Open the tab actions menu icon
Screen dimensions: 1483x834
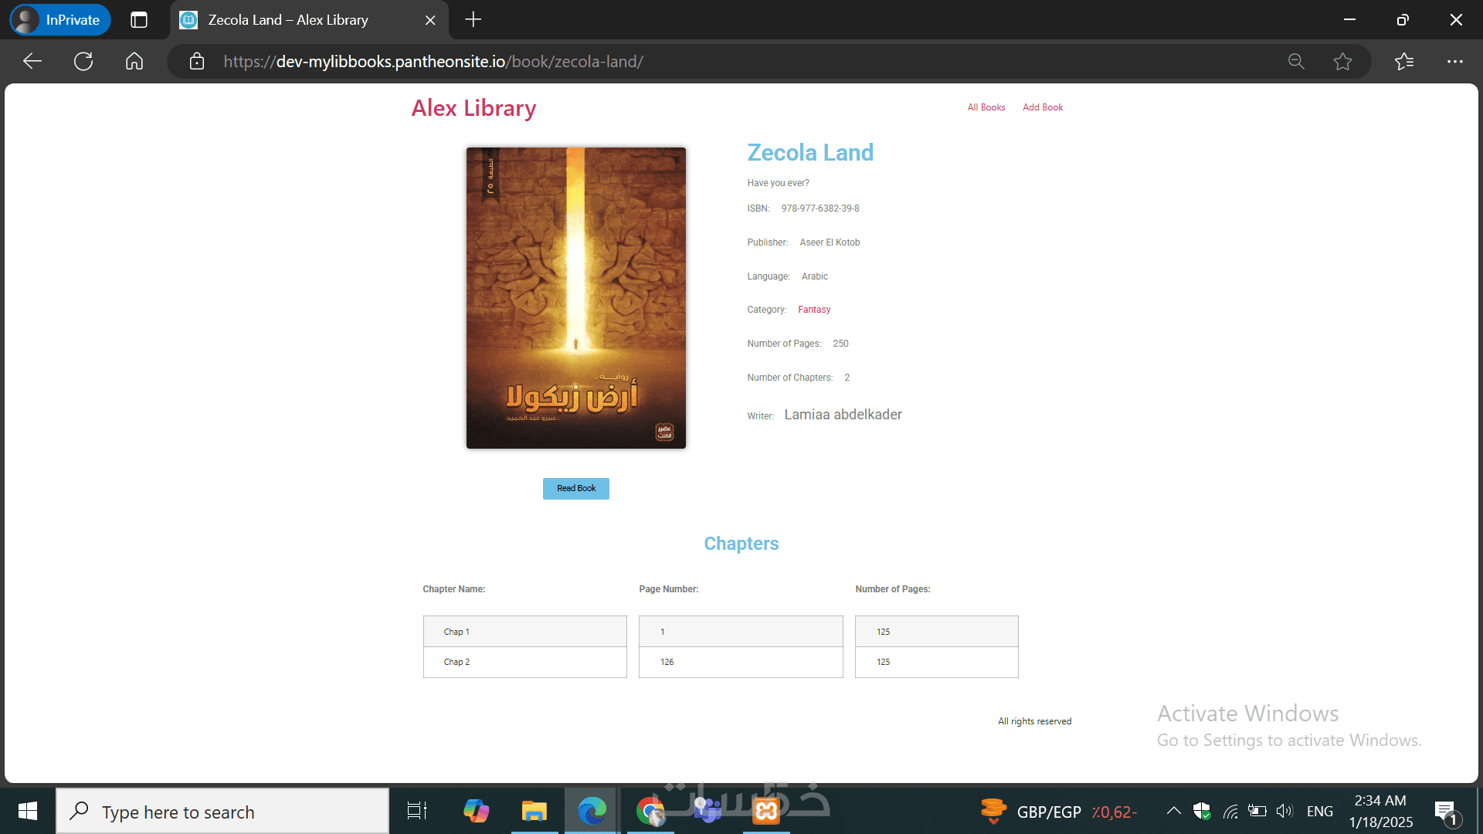tap(139, 20)
